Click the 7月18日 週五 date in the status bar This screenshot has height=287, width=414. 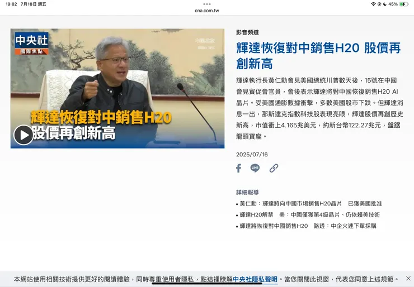click(33, 4)
